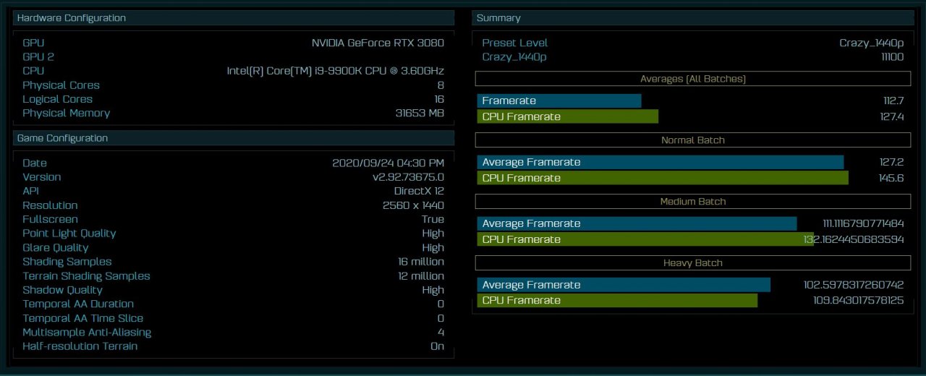The image size is (926, 376).
Task: Click the Normal Batch value 127.2
Action: coord(891,163)
